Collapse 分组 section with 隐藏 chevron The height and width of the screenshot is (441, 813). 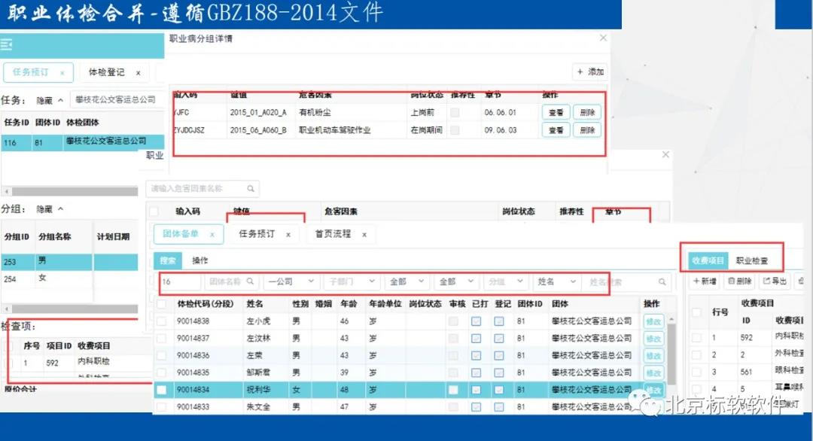tap(50, 209)
